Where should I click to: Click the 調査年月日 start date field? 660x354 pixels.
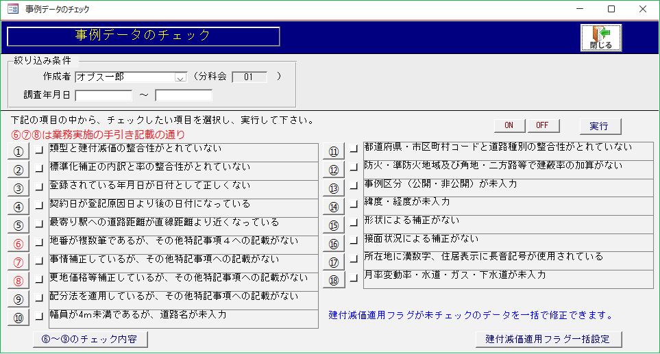[x=103, y=95]
